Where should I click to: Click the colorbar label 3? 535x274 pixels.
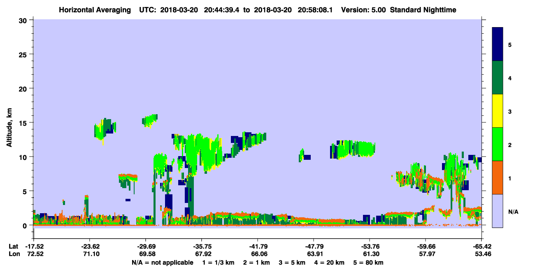(x=510, y=111)
